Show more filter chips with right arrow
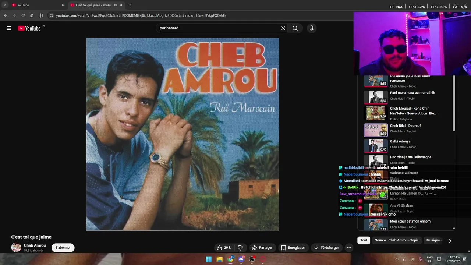Image resolution: width=471 pixels, height=265 pixels. [x=450, y=241]
